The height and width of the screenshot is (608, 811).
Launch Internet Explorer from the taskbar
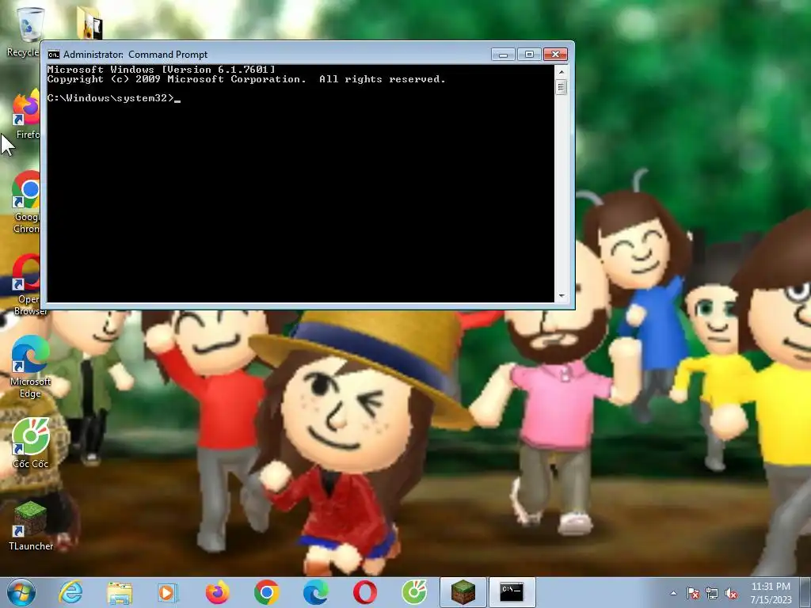(x=70, y=592)
